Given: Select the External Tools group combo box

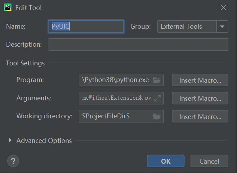Looking at the screenshot, I should click(x=187, y=26).
